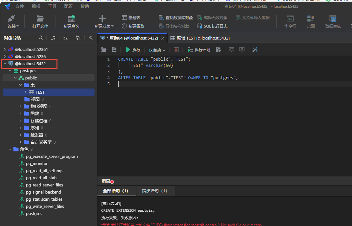Screen dimensions: 352x226
Task: Click the search icon in 对象导航
Action: click(41, 38)
